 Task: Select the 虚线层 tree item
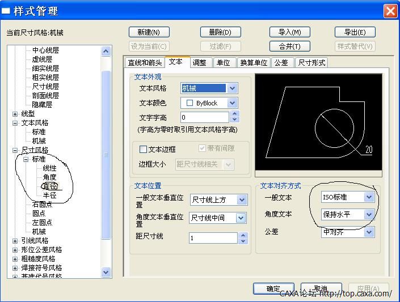42,59
